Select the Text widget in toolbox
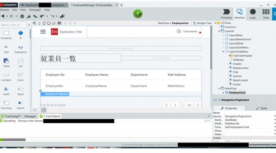The image size is (276, 153). tap(6, 49)
